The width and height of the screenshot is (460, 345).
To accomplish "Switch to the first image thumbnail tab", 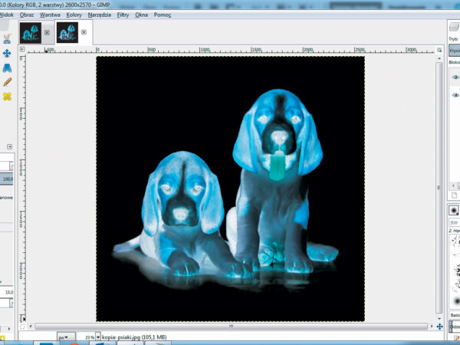I will click(x=31, y=33).
